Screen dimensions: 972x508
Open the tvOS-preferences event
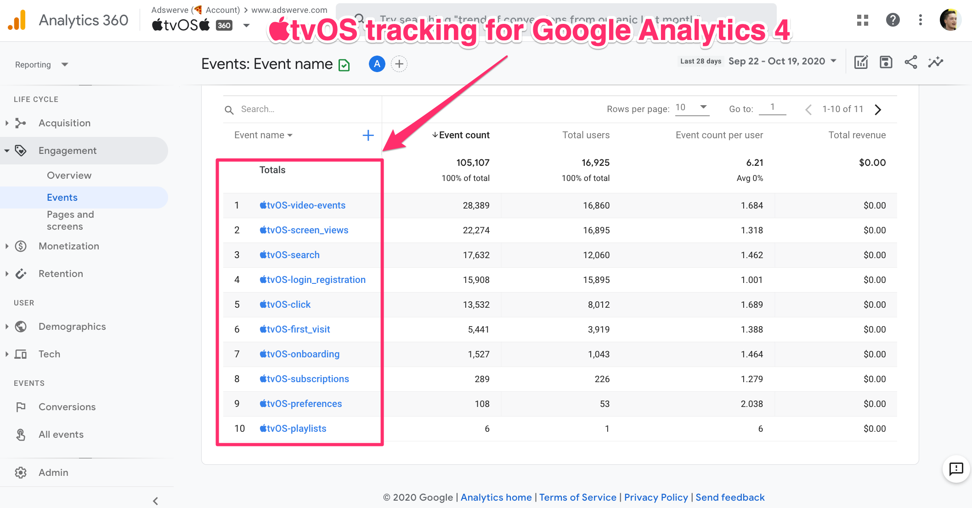(300, 404)
